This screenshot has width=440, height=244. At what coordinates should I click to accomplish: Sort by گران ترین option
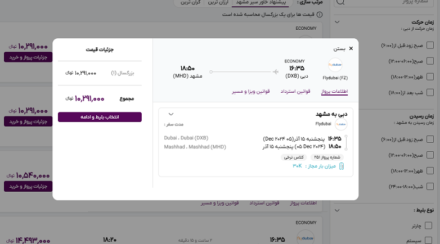191,2
